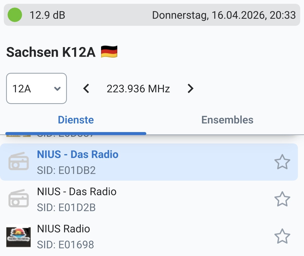Click the date and time display
Image resolution: width=304 pixels, height=256 pixels.
pyautogui.click(x=224, y=15)
